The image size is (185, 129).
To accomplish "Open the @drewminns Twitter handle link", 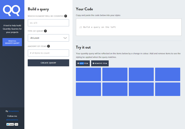I will (12, 120).
